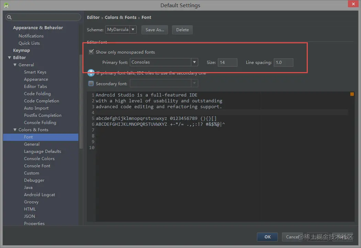Click the search magnifier icon in settings

(x=9, y=17)
